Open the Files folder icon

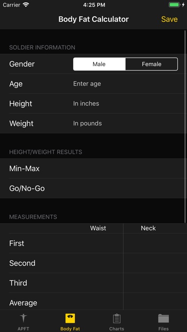point(164,318)
